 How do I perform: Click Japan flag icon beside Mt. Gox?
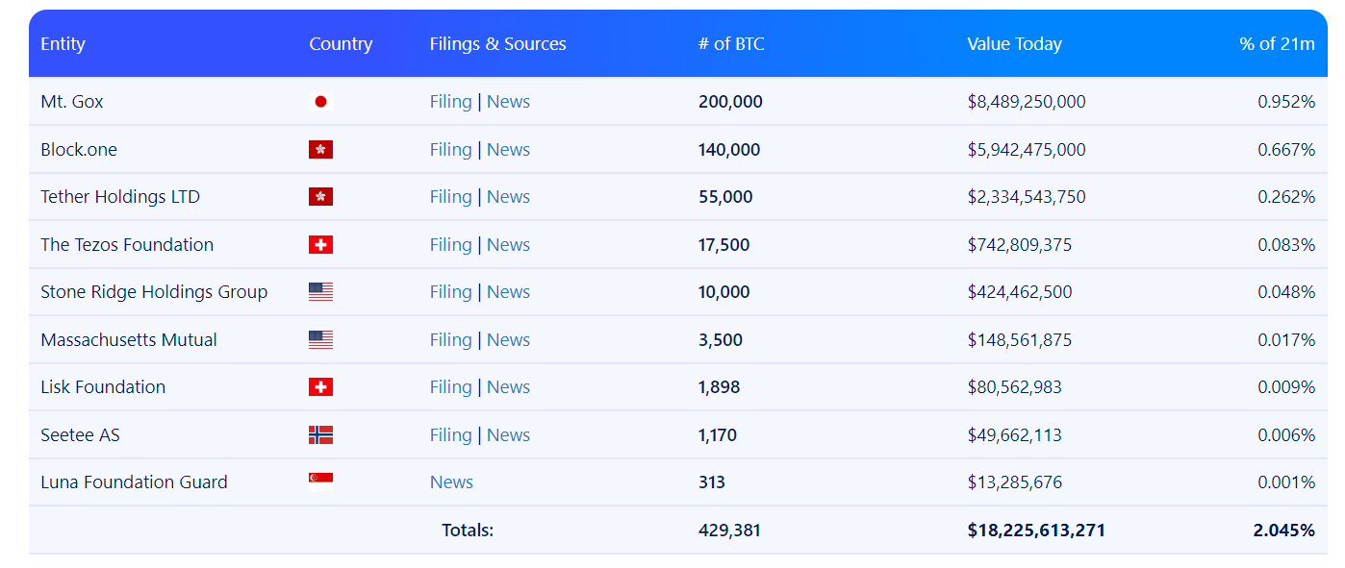point(320,102)
